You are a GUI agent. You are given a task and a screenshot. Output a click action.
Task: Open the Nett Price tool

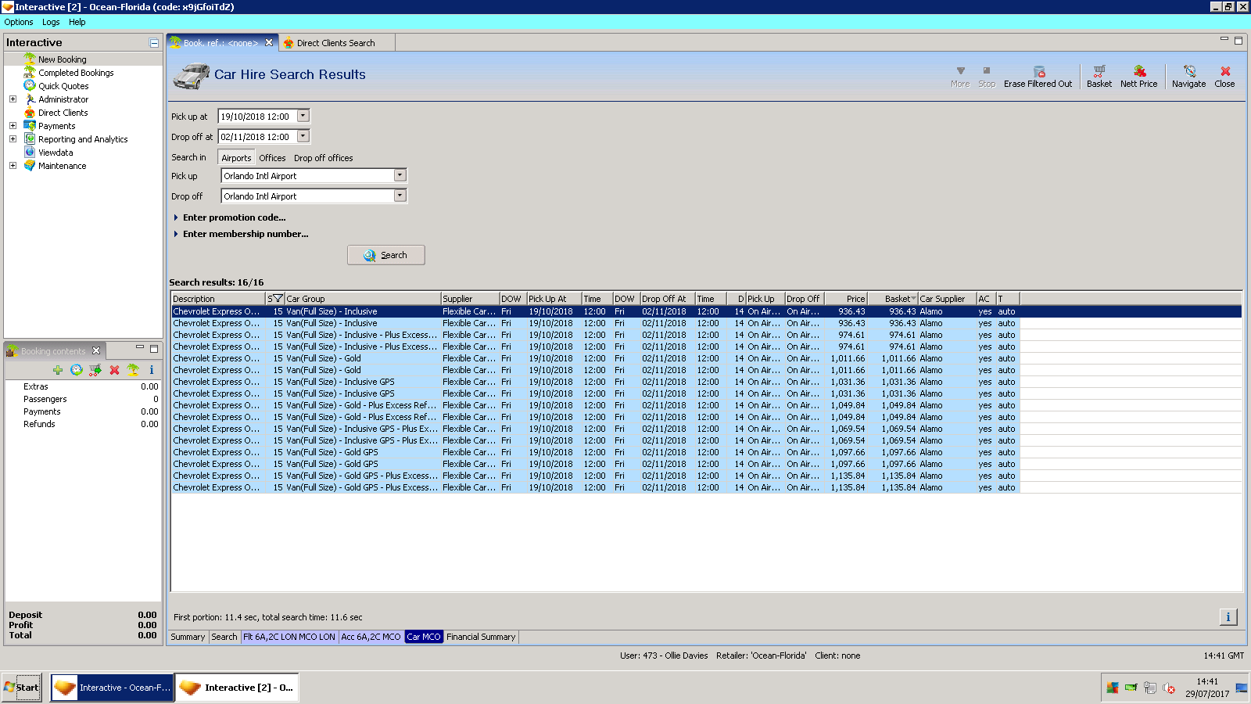(1138, 76)
